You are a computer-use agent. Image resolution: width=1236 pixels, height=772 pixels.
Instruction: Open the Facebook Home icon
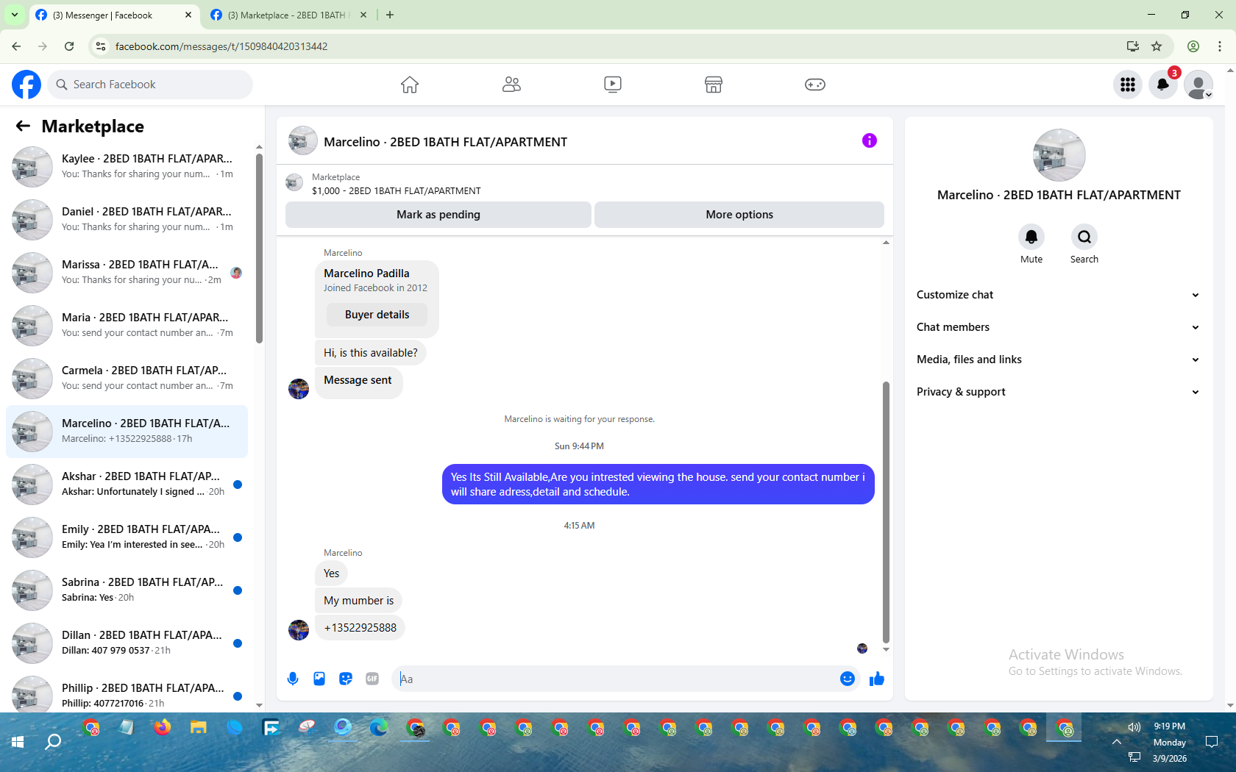410,85
